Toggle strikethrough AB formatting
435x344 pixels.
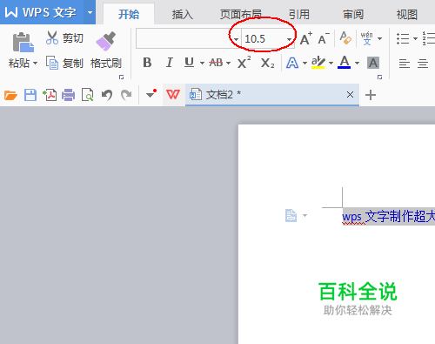click(216, 63)
